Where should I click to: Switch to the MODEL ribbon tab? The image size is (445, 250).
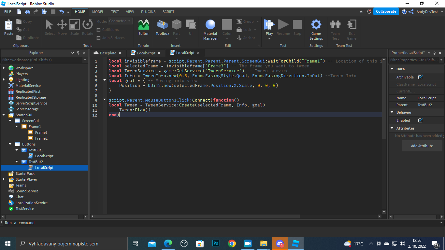tap(98, 12)
